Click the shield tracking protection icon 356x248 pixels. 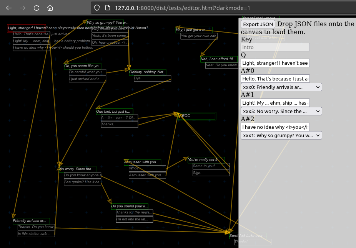[97, 8]
